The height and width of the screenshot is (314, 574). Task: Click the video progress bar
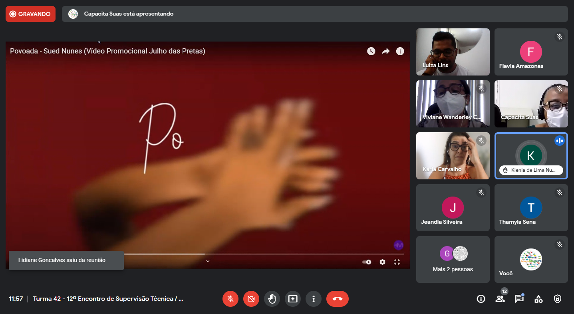264,254
